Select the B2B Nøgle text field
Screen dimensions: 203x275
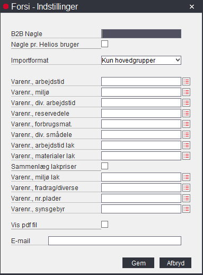141,33
